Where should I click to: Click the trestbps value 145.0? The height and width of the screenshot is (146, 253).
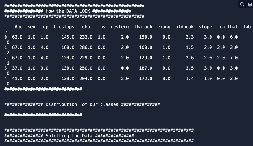[68, 37]
